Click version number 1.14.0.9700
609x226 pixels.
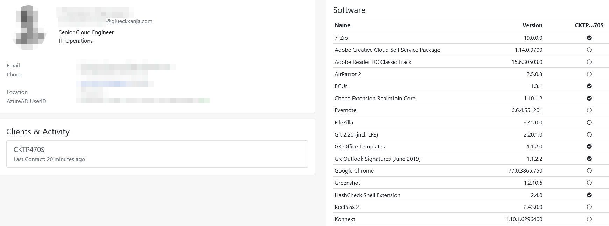coord(528,50)
